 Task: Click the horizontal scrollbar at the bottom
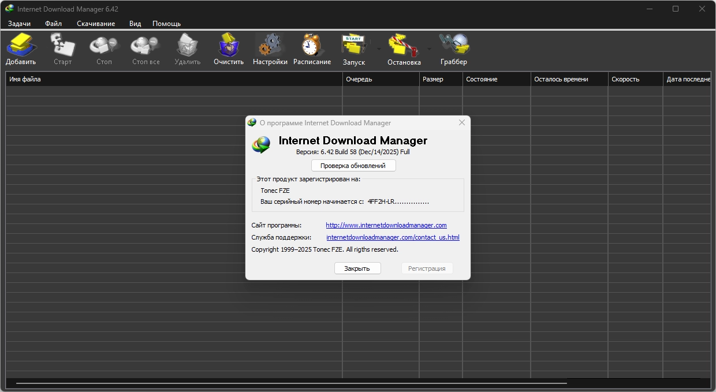(x=289, y=383)
